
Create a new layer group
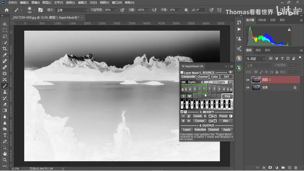tap(283, 167)
